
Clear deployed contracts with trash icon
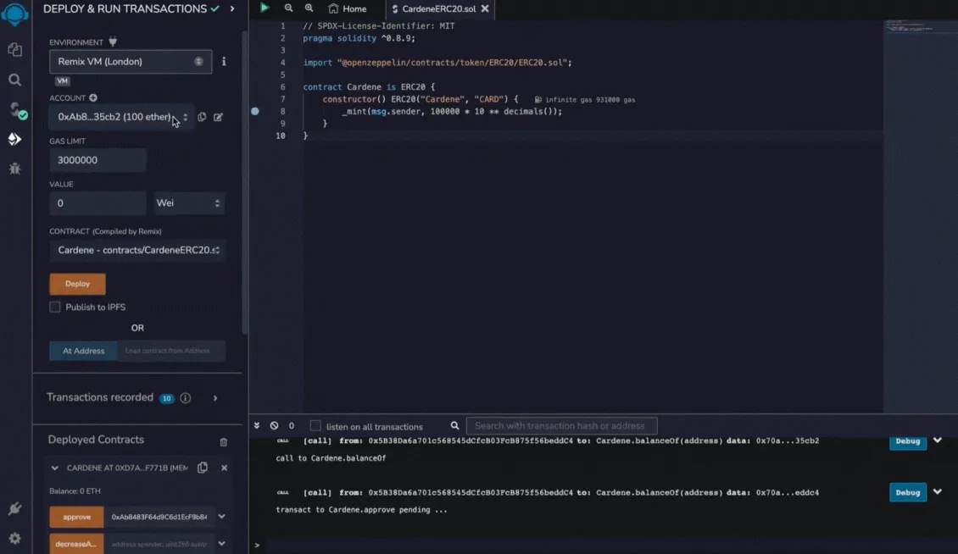point(224,442)
